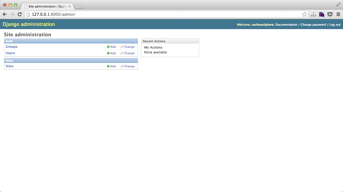The image size is (343, 192).
Task: Open the Users model link
Action: point(10,53)
